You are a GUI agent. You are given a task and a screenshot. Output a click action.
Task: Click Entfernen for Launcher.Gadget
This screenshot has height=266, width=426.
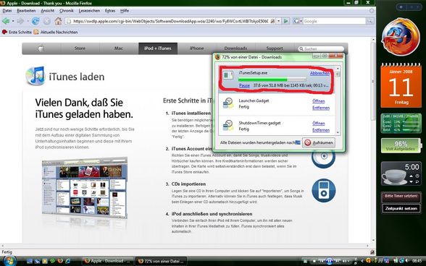321,108
